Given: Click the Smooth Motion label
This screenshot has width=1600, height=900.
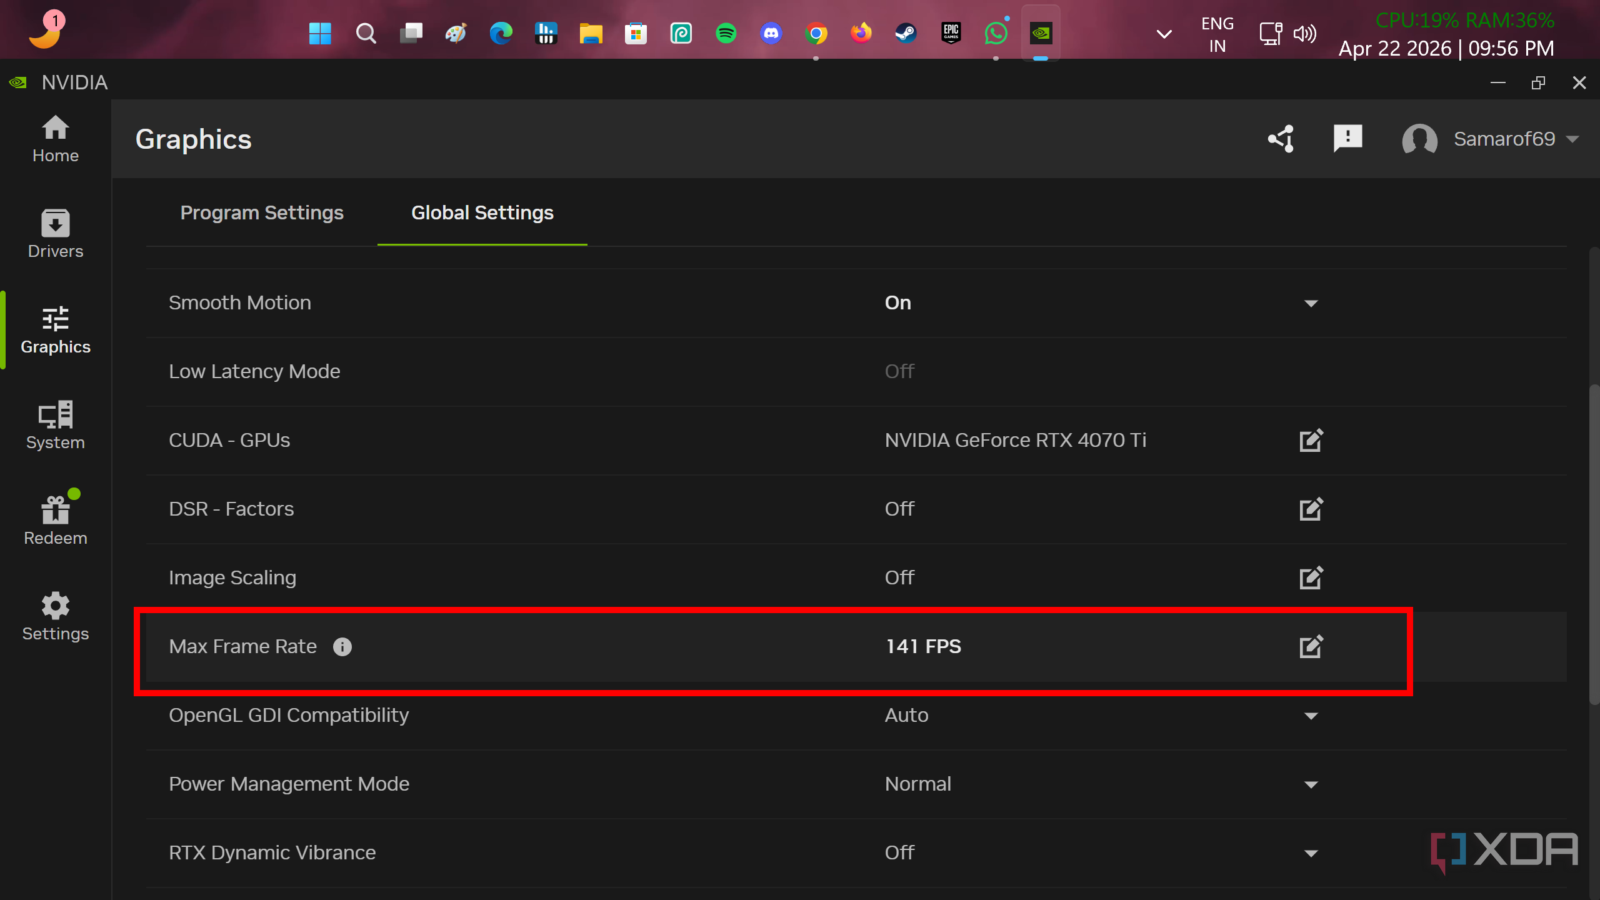Looking at the screenshot, I should [x=240, y=303].
